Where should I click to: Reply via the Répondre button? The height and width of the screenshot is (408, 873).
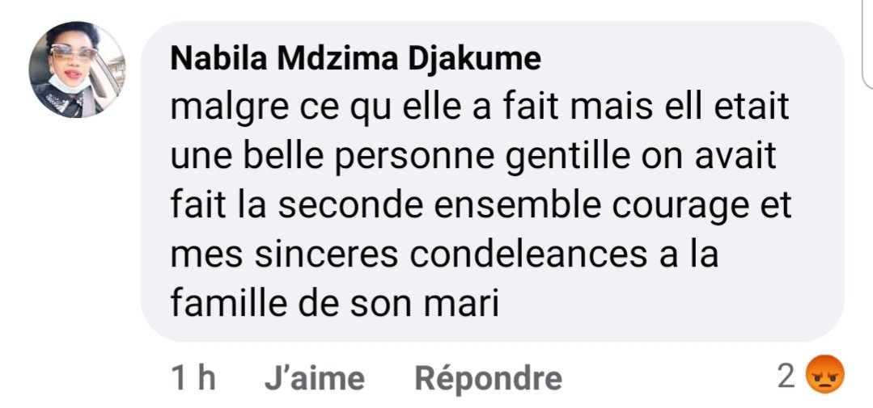[488, 377]
